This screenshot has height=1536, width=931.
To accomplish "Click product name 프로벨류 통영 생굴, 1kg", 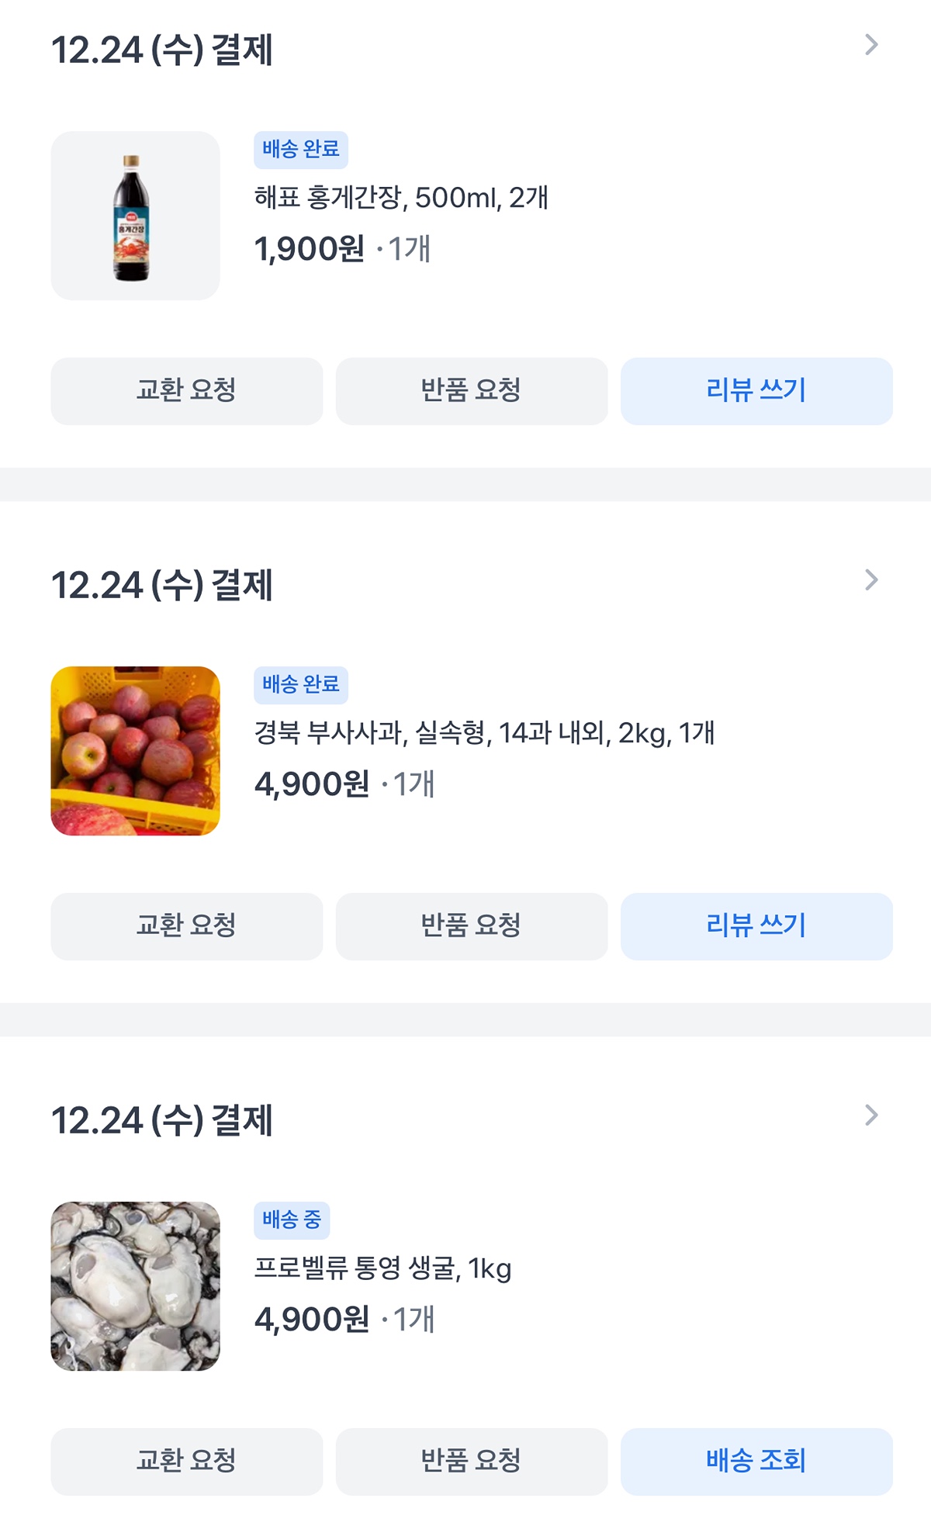I will click(382, 1268).
